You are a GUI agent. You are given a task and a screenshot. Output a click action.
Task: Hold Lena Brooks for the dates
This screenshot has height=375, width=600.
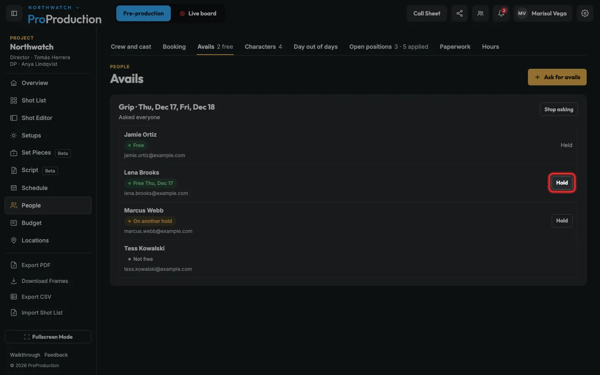click(562, 182)
